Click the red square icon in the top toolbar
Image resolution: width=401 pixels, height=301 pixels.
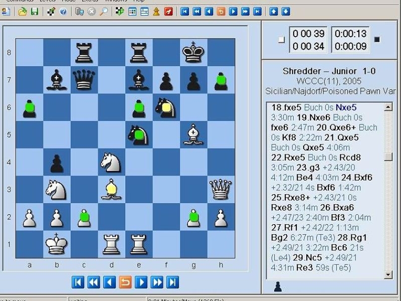168,11
